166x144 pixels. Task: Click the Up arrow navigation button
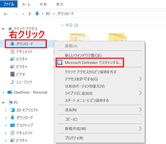coord(30,14)
